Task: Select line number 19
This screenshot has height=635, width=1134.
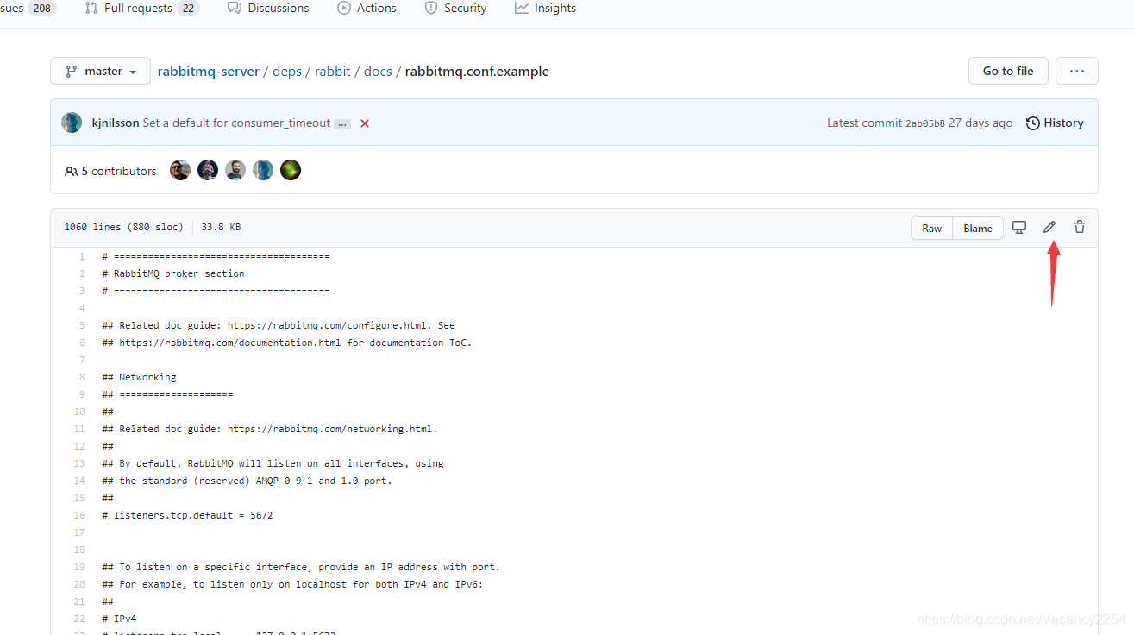Action: (79, 567)
